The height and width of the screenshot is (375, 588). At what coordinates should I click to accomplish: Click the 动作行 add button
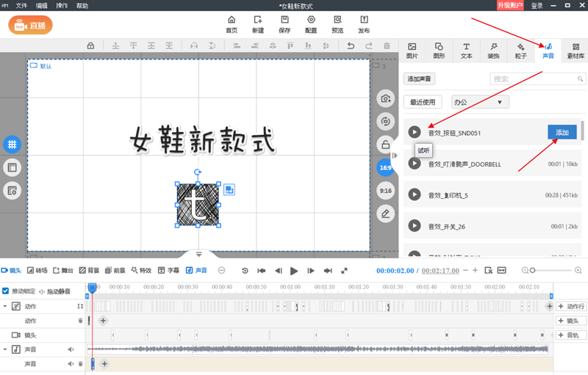click(x=571, y=306)
